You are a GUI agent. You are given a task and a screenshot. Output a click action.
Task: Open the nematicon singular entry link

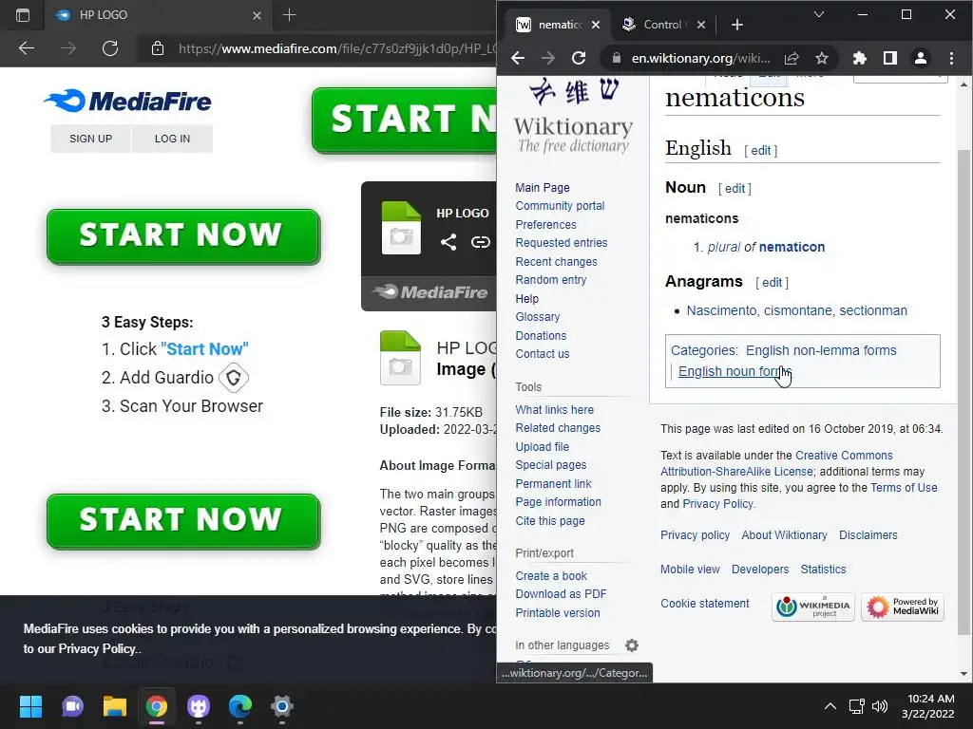pos(792,247)
